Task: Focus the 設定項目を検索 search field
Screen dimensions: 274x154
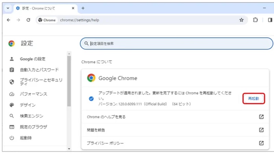Action: 176,44
